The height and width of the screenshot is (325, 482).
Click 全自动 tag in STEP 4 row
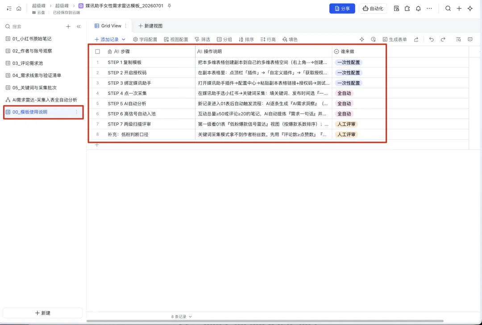point(344,93)
